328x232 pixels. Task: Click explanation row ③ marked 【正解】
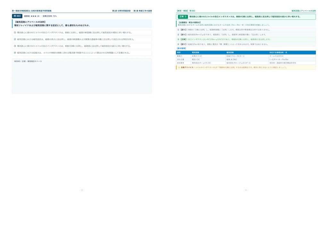246,39
